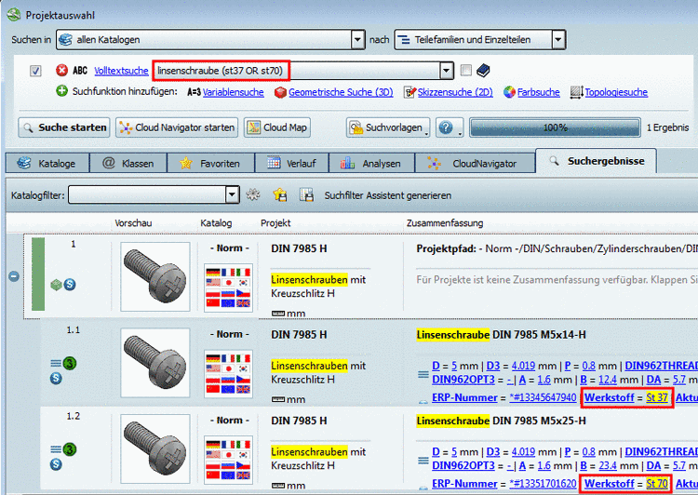Click Cloud Navigator starten button
Screen dimensions: 698x495
point(177,127)
